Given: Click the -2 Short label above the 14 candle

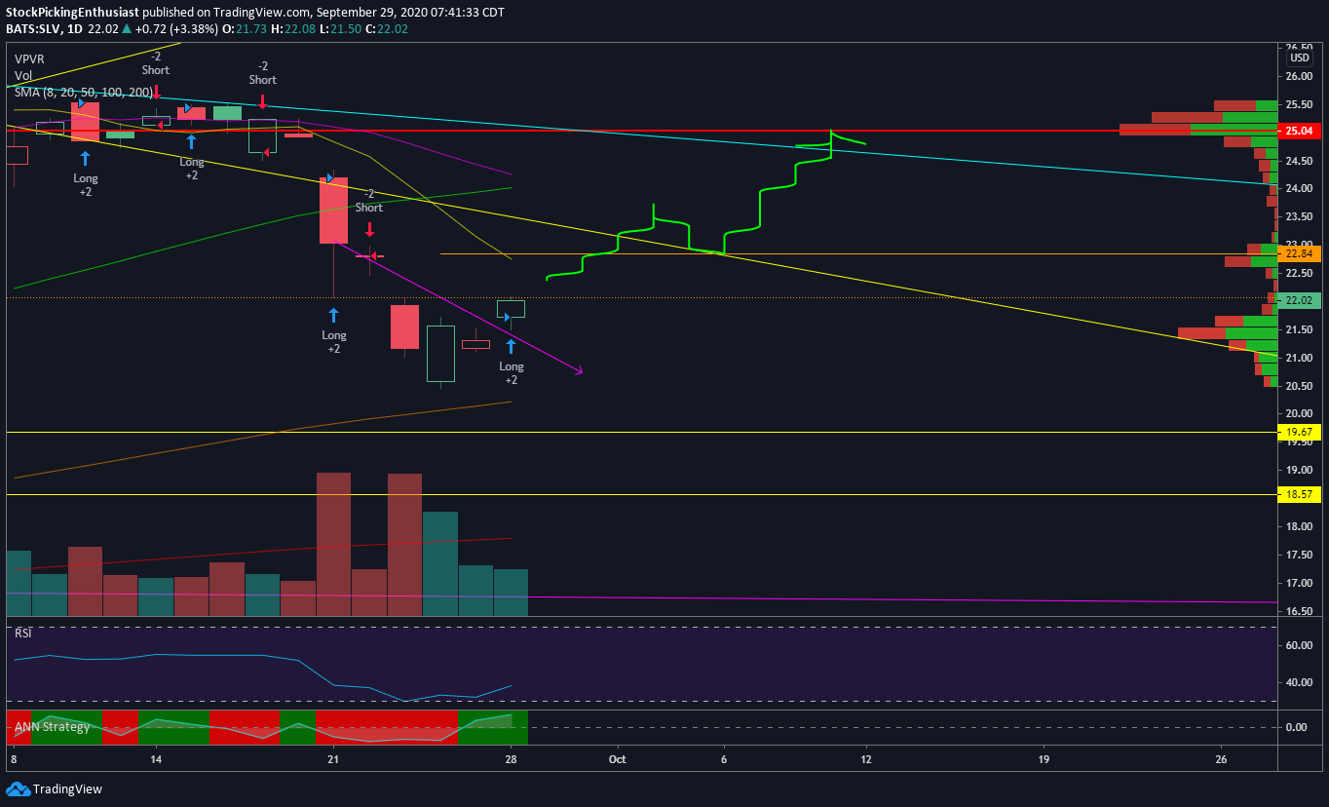Looking at the screenshot, I should pos(156,63).
